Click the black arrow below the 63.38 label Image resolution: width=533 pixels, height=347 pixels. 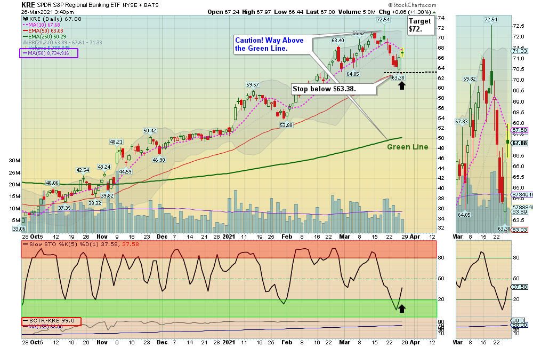pos(402,85)
